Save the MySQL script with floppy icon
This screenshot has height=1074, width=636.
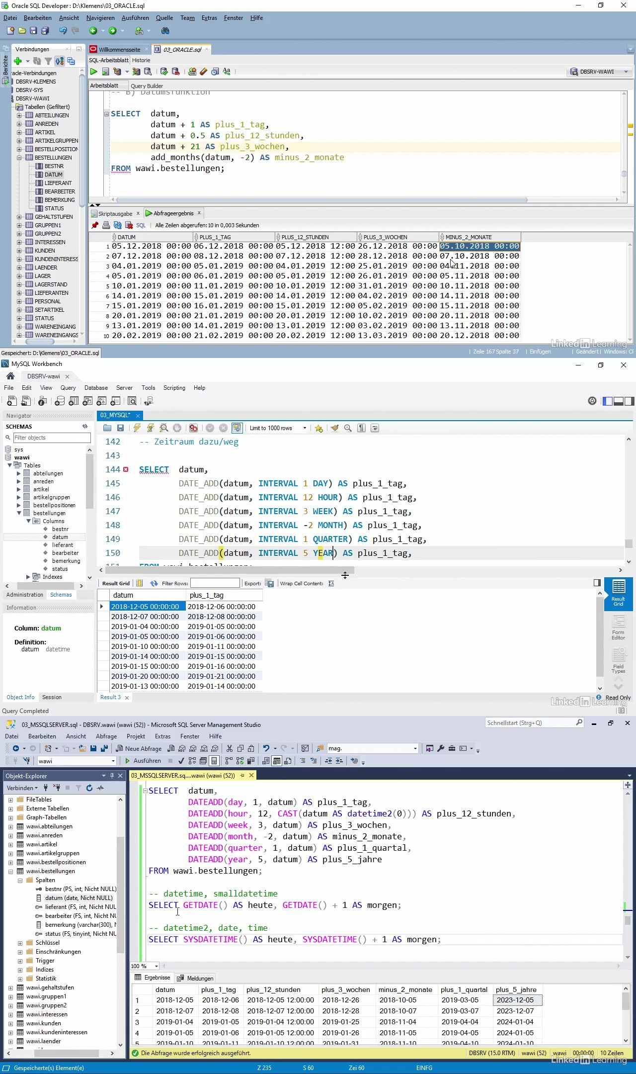point(120,428)
